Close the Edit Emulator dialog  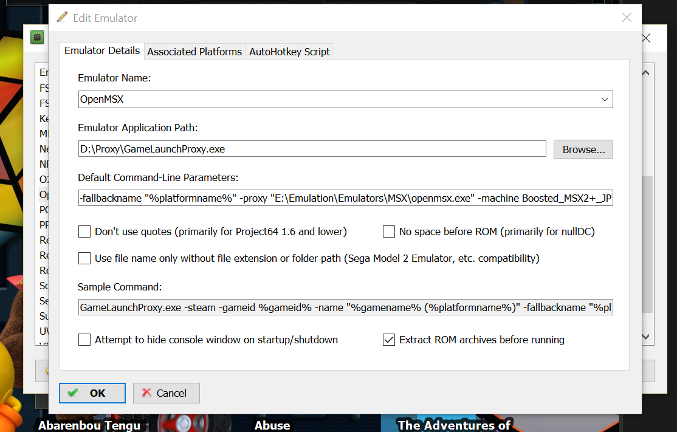point(627,17)
